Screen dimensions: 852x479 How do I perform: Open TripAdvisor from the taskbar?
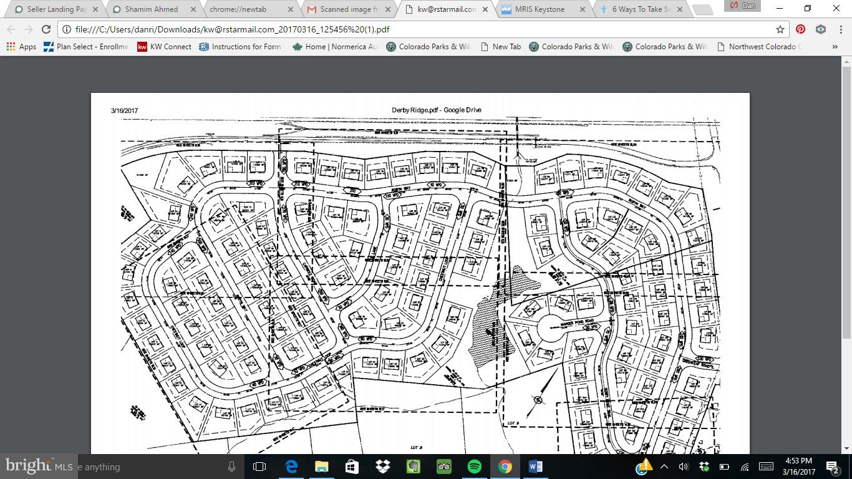click(443, 467)
